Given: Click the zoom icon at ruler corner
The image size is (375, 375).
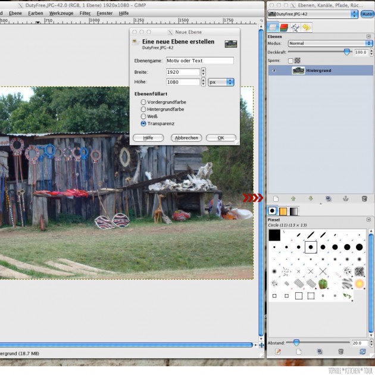Looking at the screenshot, I should [x=261, y=21].
